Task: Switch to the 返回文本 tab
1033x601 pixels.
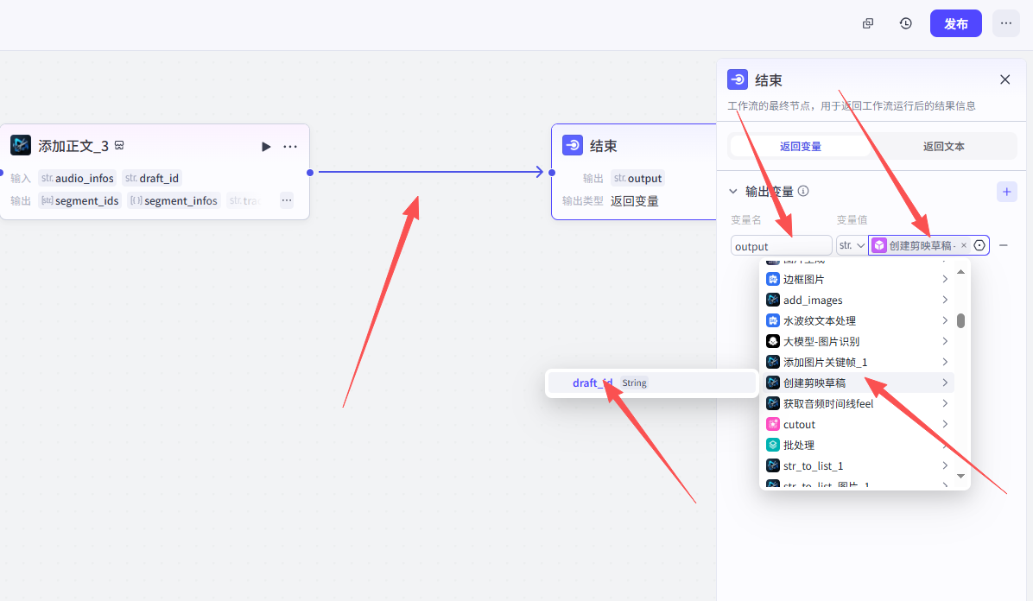Action: pos(943,146)
